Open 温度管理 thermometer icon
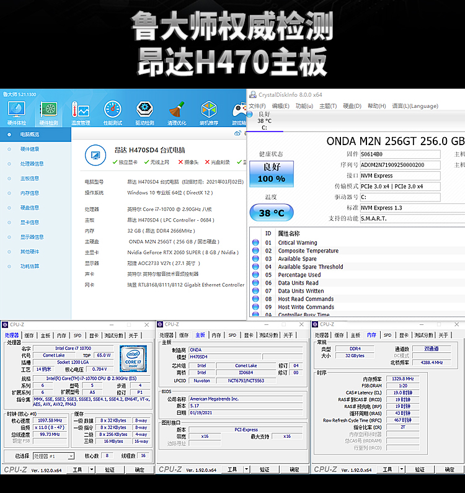 pyautogui.click(x=81, y=113)
